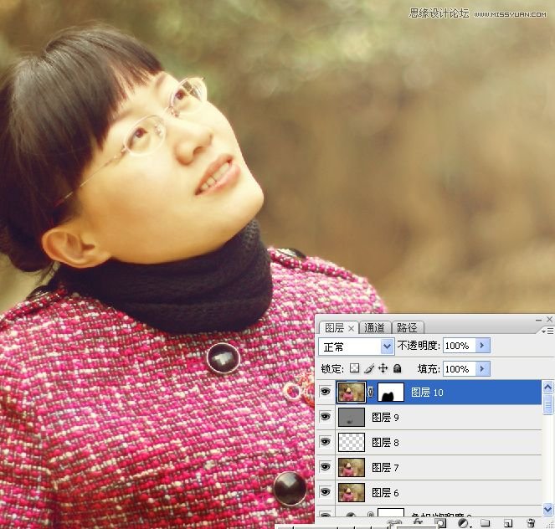Screen dimensions: 555x529
Task: Close the 图层 tab with its x
Action: tap(351, 328)
